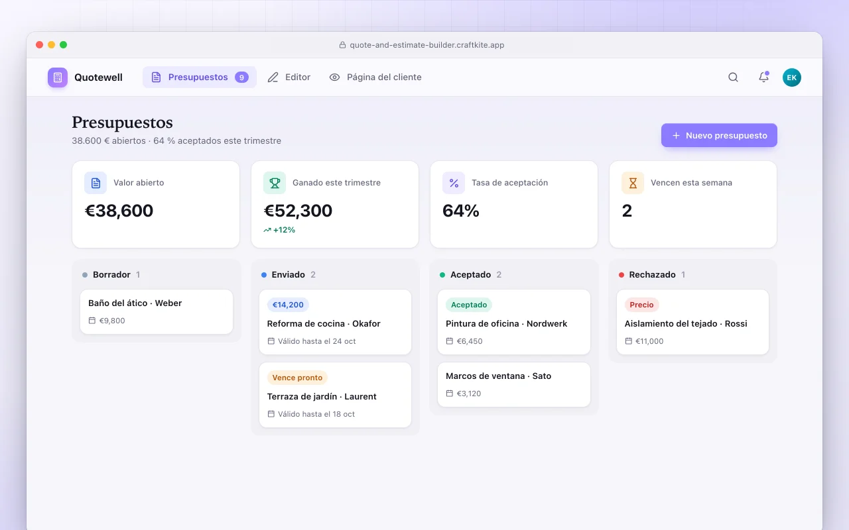The height and width of the screenshot is (530, 849).
Task: Click the calendar icon beside €9,800
Action: click(x=92, y=321)
